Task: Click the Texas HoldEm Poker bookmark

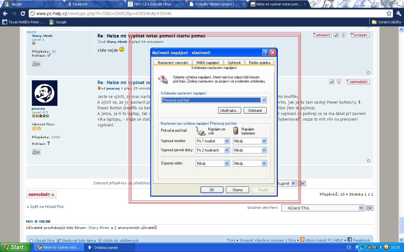Action: point(23,22)
